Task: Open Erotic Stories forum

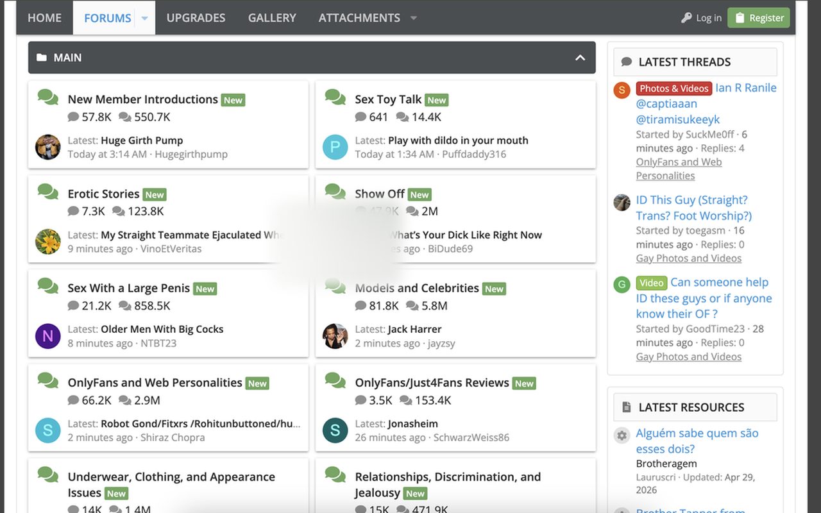Action: click(x=103, y=194)
